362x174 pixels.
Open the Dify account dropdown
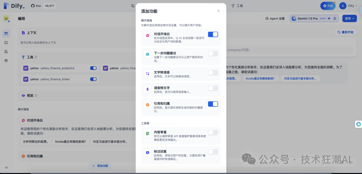[353, 6]
